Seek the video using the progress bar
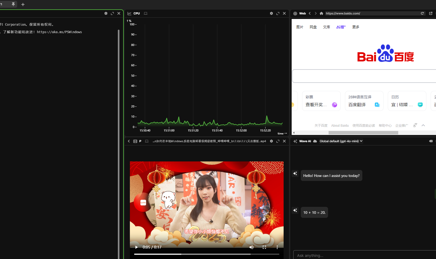Screen dimensions: 436x259 click(x=207, y=254)
